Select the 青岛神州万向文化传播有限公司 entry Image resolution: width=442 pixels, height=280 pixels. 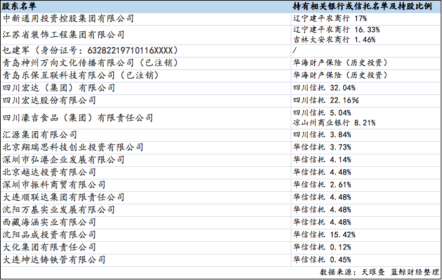(90, 62)
